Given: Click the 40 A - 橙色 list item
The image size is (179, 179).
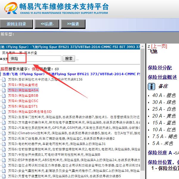Looking at the screenshot, I should coord(164,95).
